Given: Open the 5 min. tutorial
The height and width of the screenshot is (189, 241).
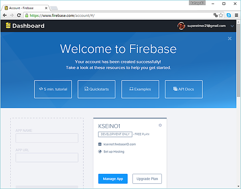Looking at the screenshot, I should [x=53, y=89].
